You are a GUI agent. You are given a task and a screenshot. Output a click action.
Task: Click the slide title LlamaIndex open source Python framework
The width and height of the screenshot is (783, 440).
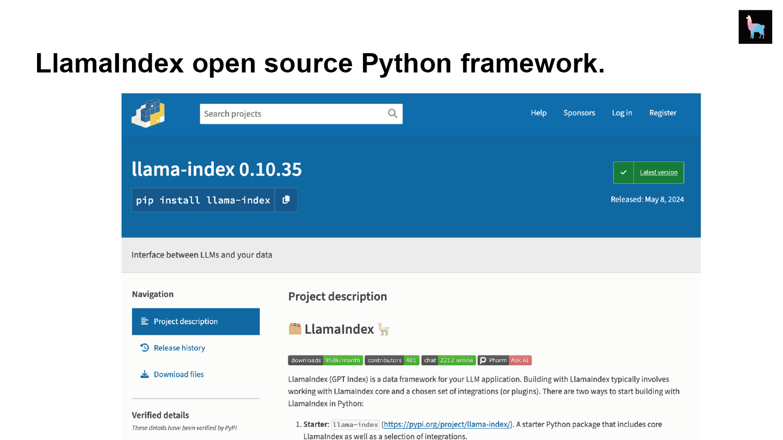320,64
